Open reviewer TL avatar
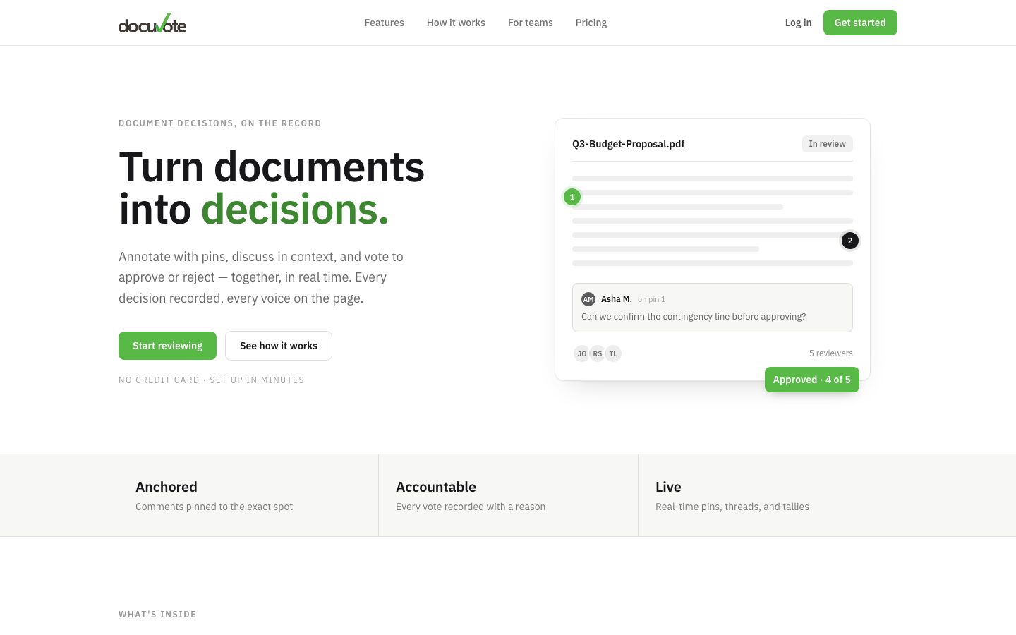The image size is (1016, 635). click(x=613, y=353)
